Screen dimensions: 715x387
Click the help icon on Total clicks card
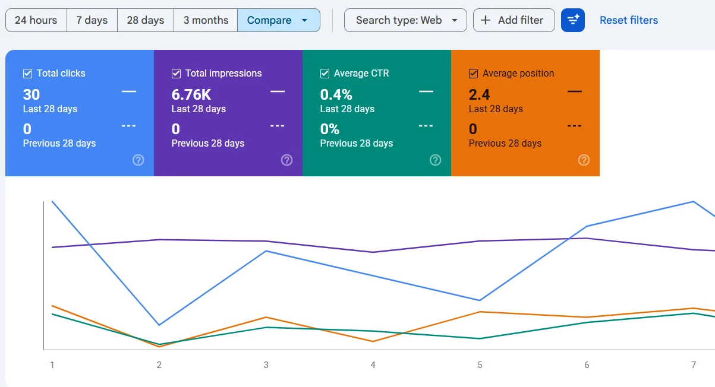coord(138,160)
